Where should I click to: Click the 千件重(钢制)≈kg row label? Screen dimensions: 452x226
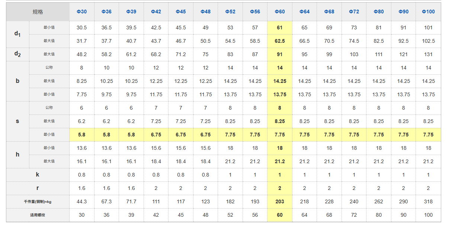point(38,202)
